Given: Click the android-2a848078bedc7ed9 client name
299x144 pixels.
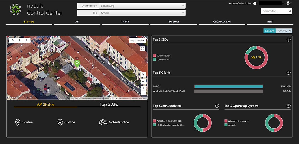Looking at the screenshot, I should [169, 91].
